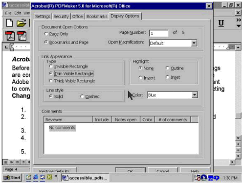244x184 pixels.
Task: Switch to Print Layout view button
Action: [x=17, y=162]
